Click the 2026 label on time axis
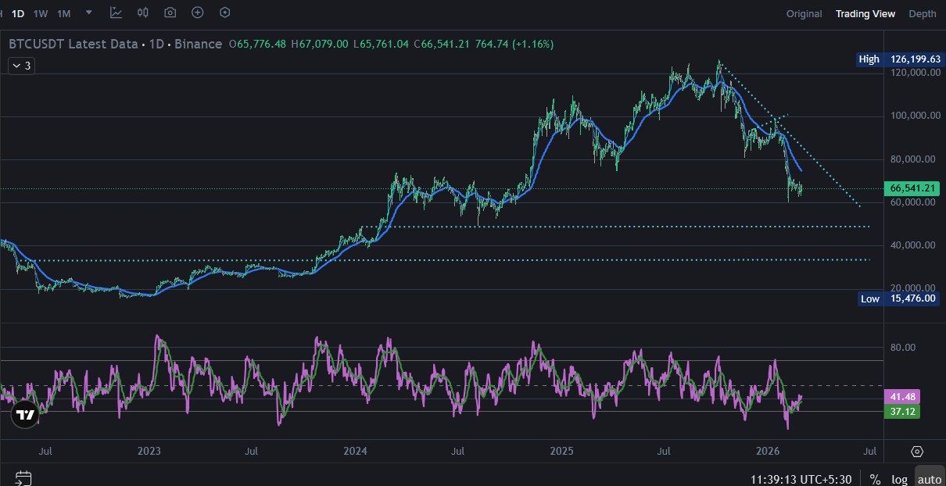Viewport: 946px width, 486px height. point(768,452)
